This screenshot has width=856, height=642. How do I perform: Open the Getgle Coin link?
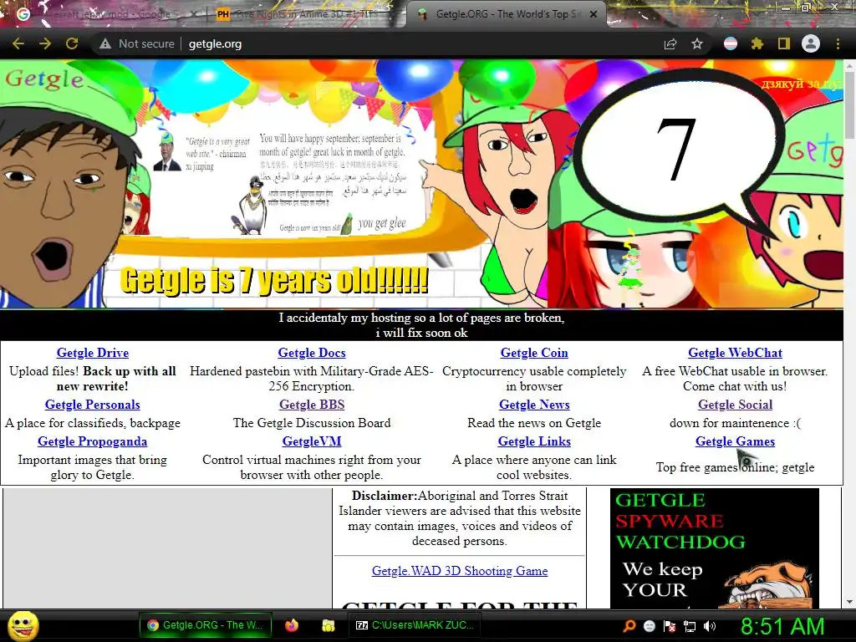[534, 353]
